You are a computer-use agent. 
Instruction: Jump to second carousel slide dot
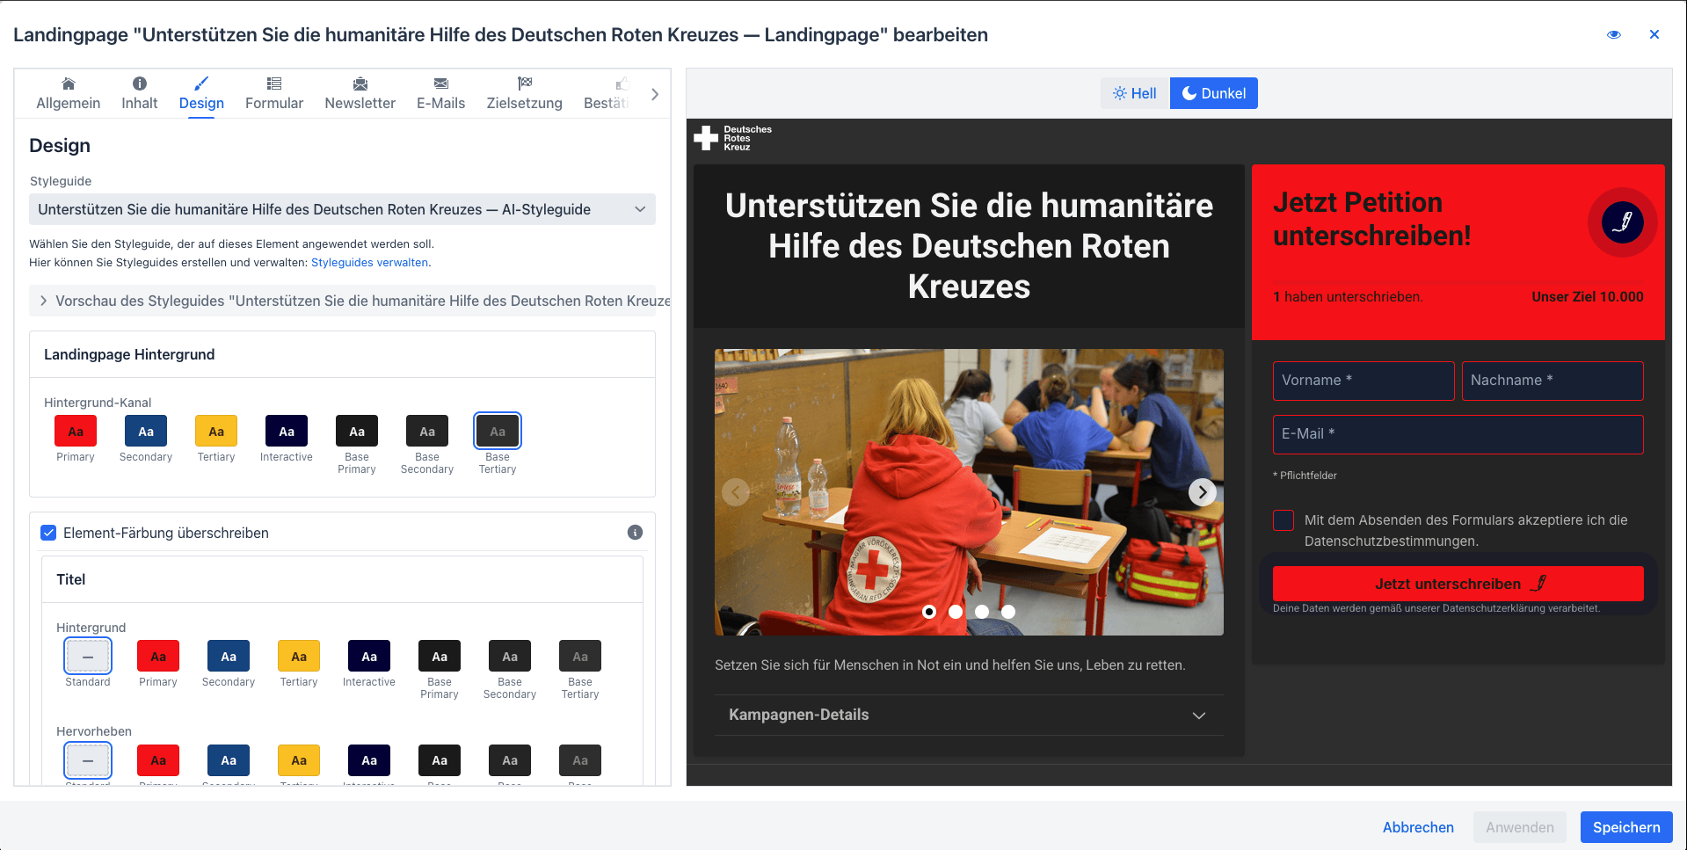[956, 612]
